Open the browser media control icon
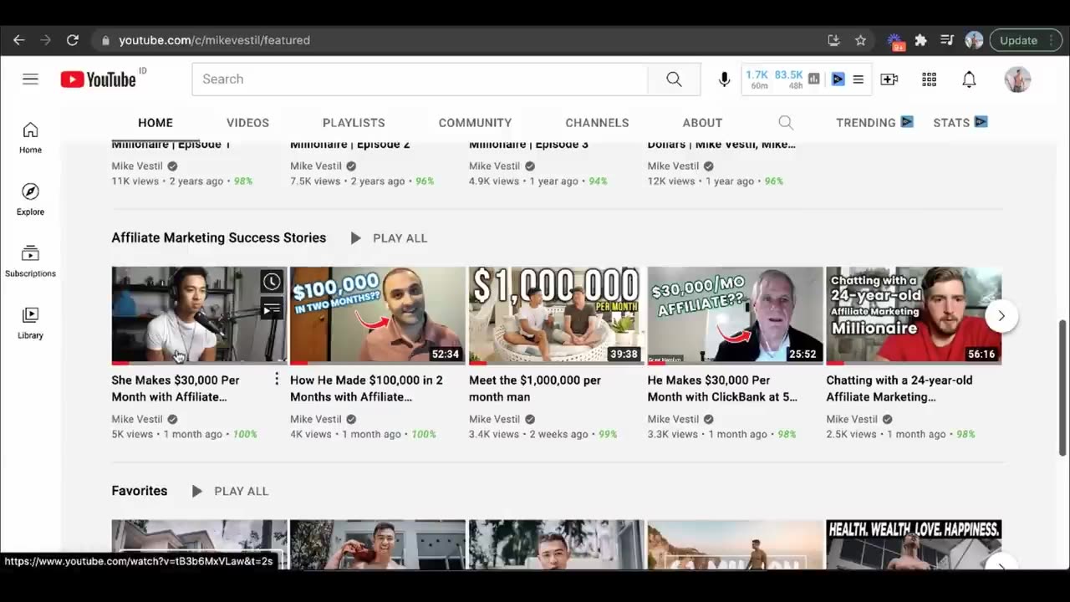Image resolution: width=1070 pixels, height=602 pixels. click(947, 40)
